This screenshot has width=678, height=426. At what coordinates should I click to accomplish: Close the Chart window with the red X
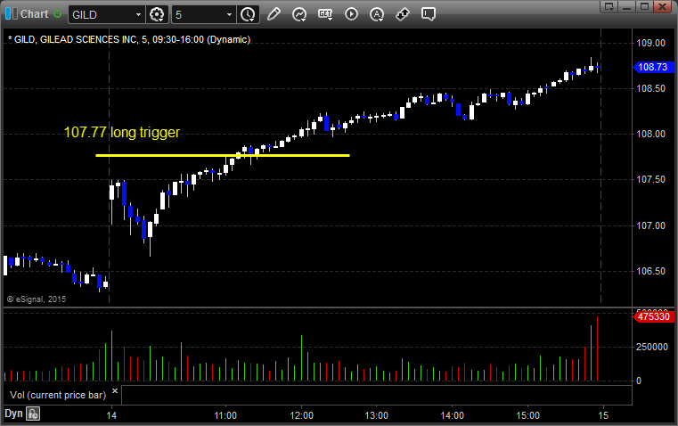pos(662,6)
